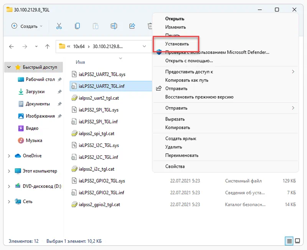Go up one folder level arrow

(47, 47)
